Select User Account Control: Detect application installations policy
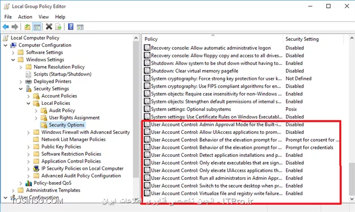 [x=216, y=155]
